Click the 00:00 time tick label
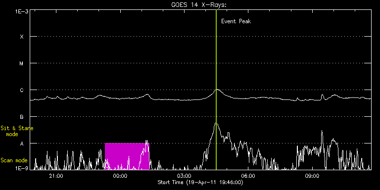Image resolution: width=380 pixels, height=190 pixels. 120,176
